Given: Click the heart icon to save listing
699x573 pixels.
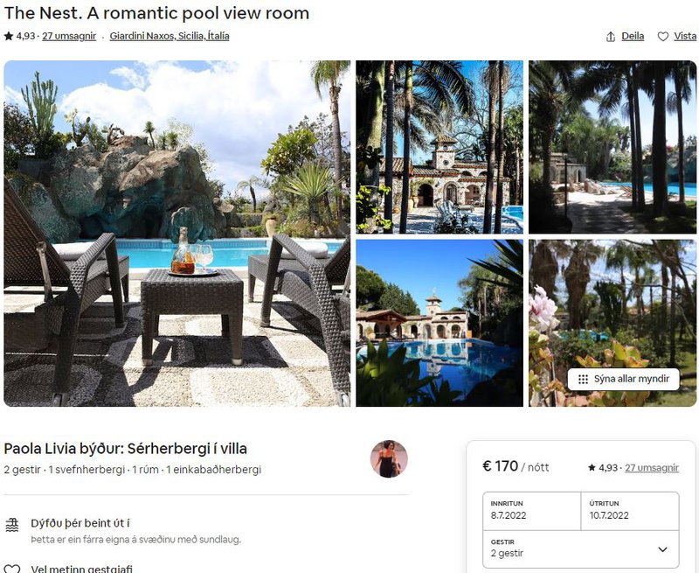Looking at the screenshot, I should point(663,37).
